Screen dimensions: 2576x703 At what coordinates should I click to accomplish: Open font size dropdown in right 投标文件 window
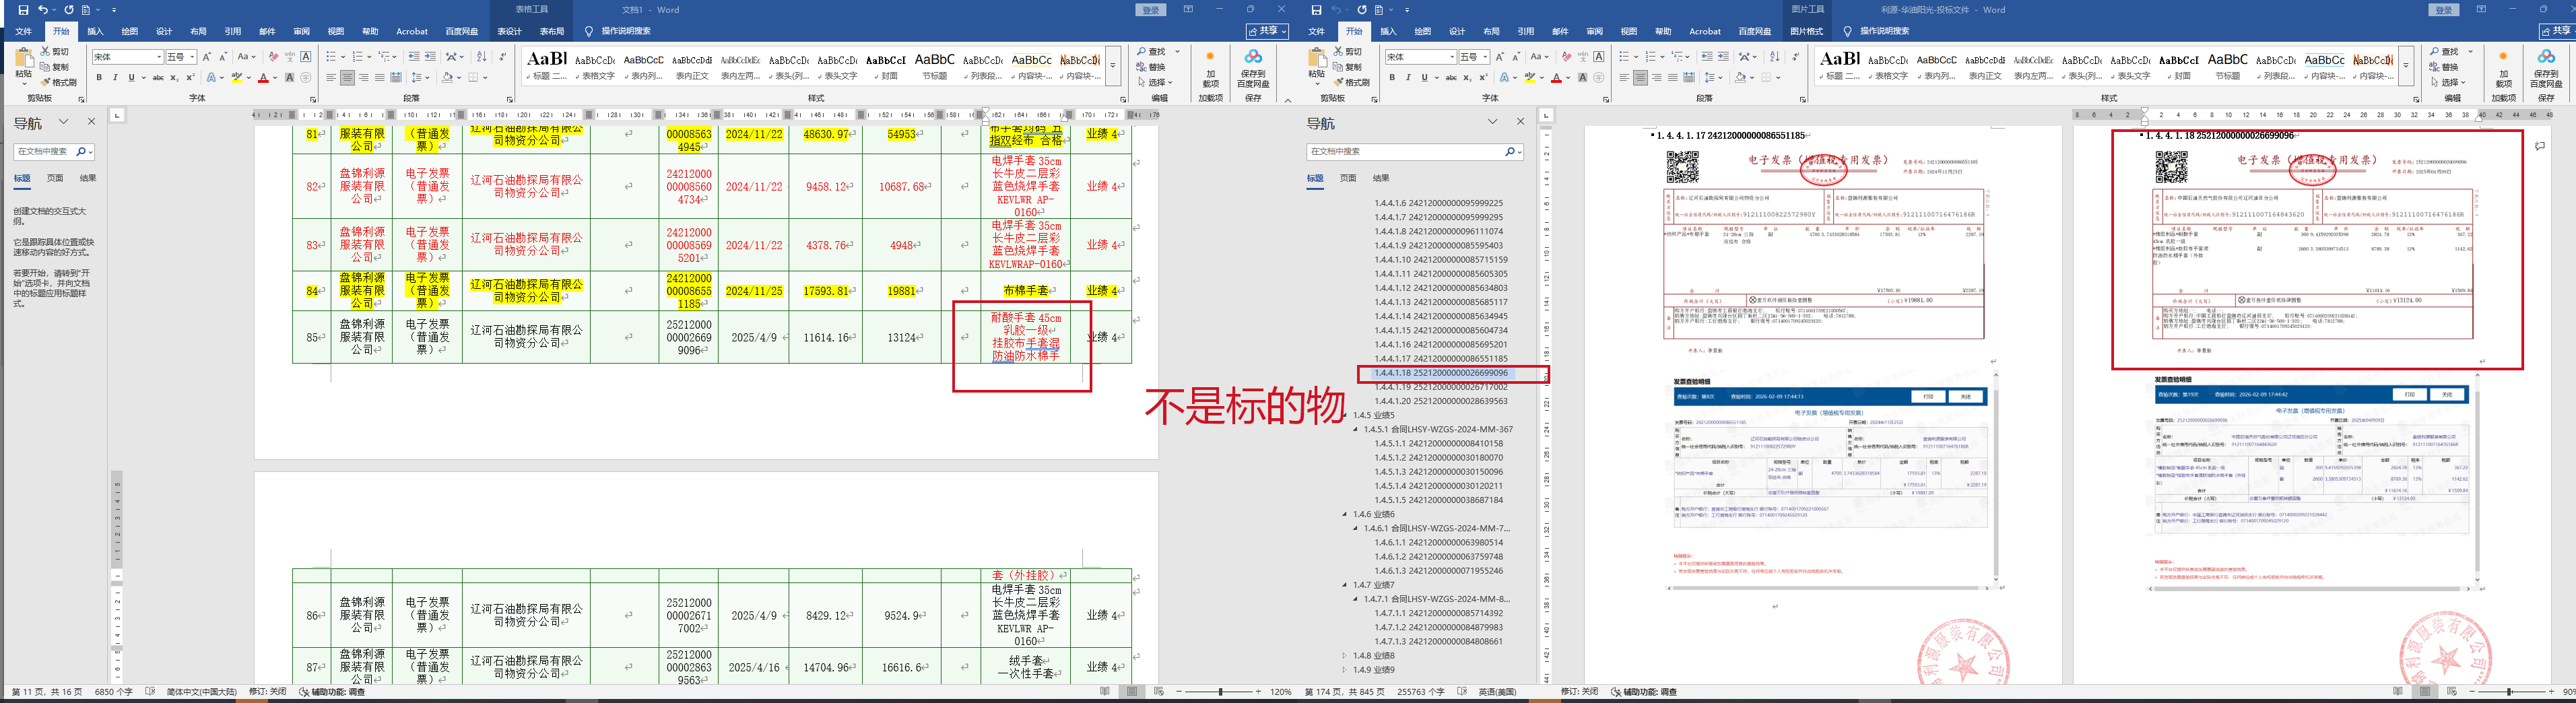tap(1485, 57)
